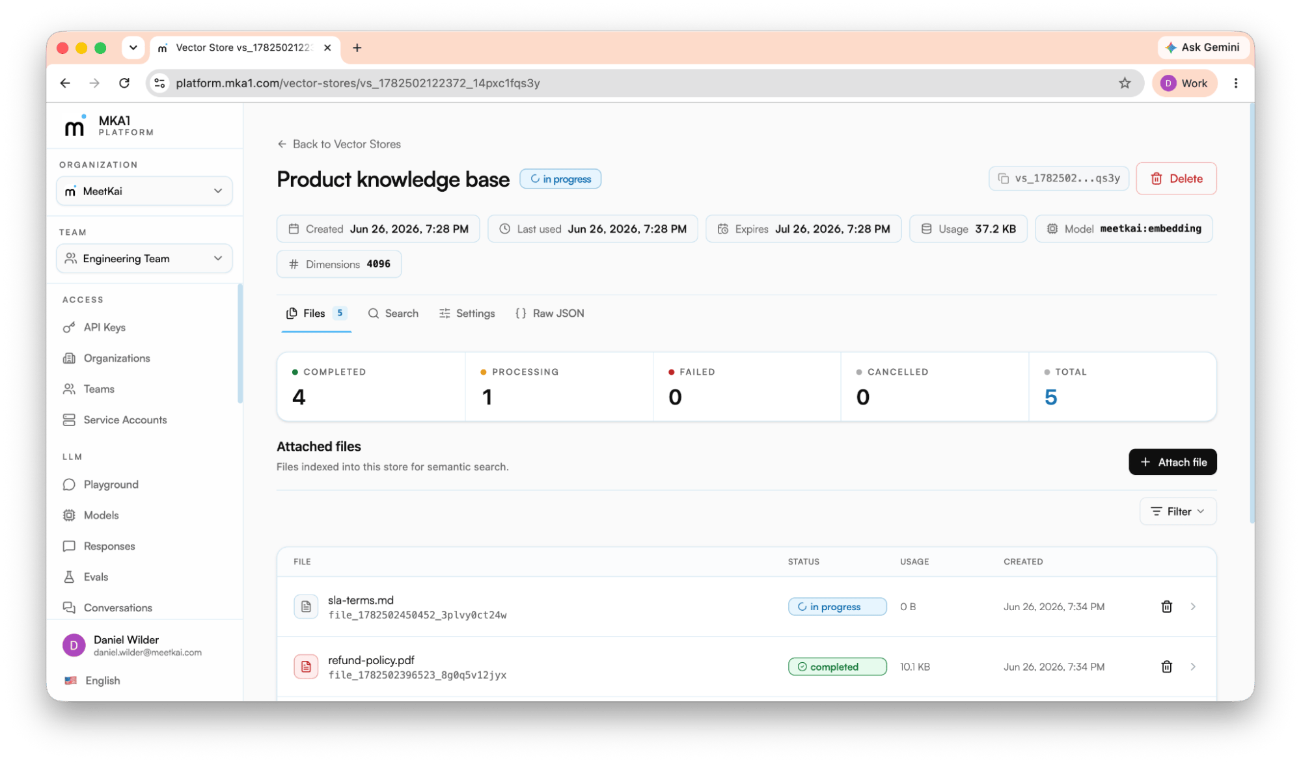Switch to the Settings tab
This screenshot has width=1301, height=763.
pos(467,314)
